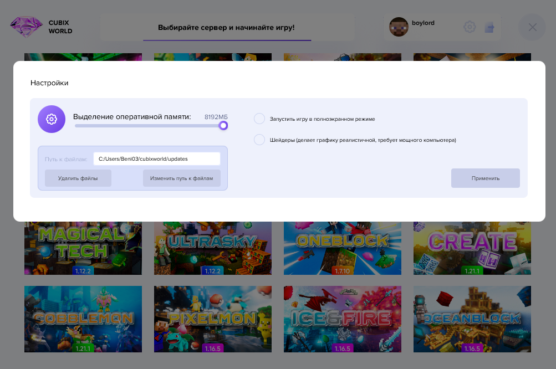Click the purple gear icon in settings panel
The height and width of the screenshot is (369, 556).
(52, 119)
